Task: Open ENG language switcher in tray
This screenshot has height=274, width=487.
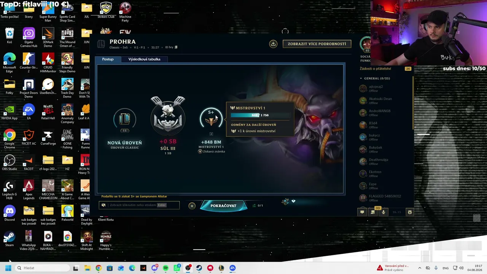Action: 446,268
